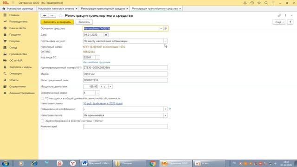
Task: Close the active Регистрация транспортного средства tab
Action: 180,9
